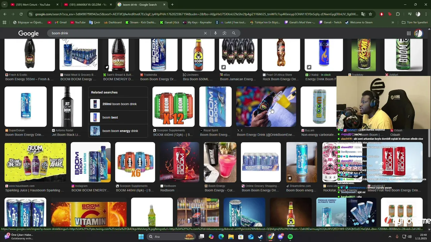Go back to previous page
The image size is (431, 242).
click(x=5, y=14)
